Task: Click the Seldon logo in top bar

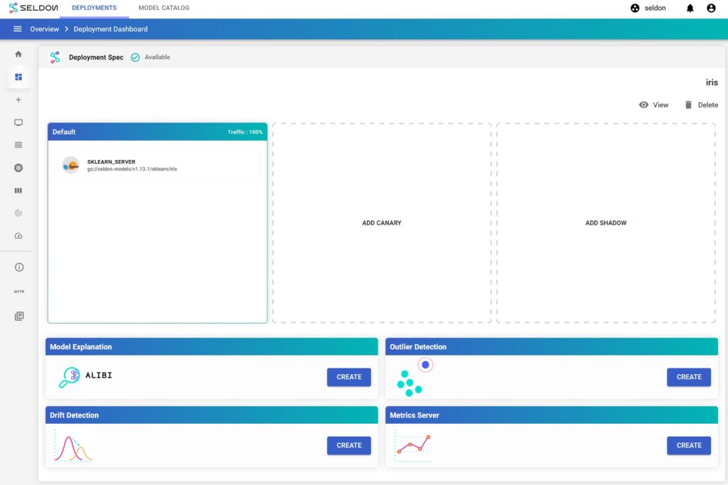Action: 33,8
